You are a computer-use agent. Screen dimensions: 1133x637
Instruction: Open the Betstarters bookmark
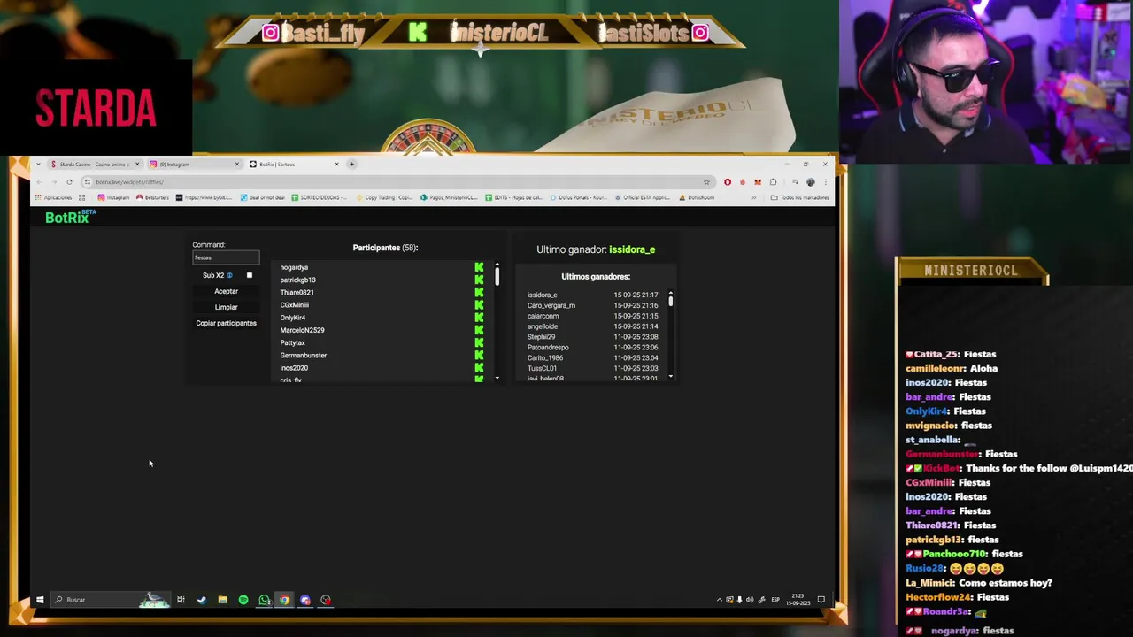152,197
